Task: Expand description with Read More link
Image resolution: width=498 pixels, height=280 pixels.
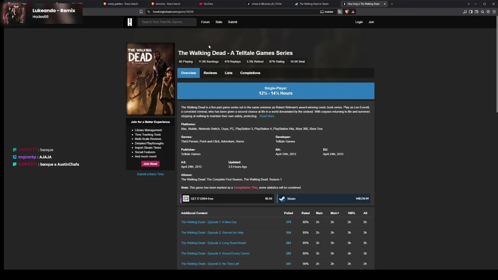Action: [x=267, y=116]
